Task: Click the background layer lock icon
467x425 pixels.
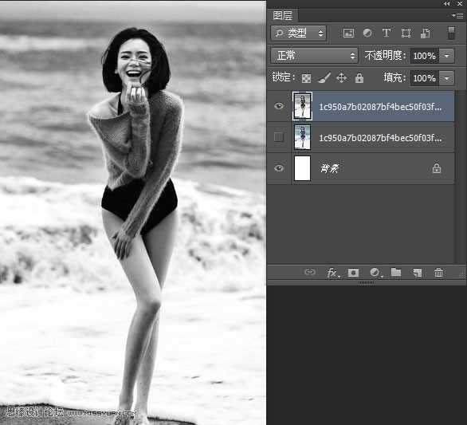Action: [437, 168]
